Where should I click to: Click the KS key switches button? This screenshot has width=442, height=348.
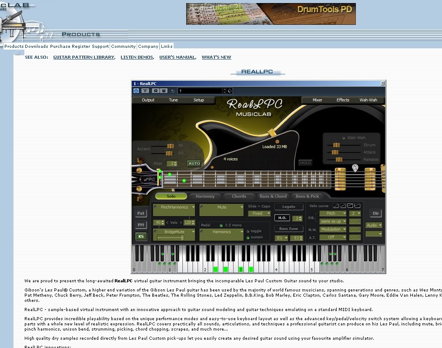tap(141, 236)
